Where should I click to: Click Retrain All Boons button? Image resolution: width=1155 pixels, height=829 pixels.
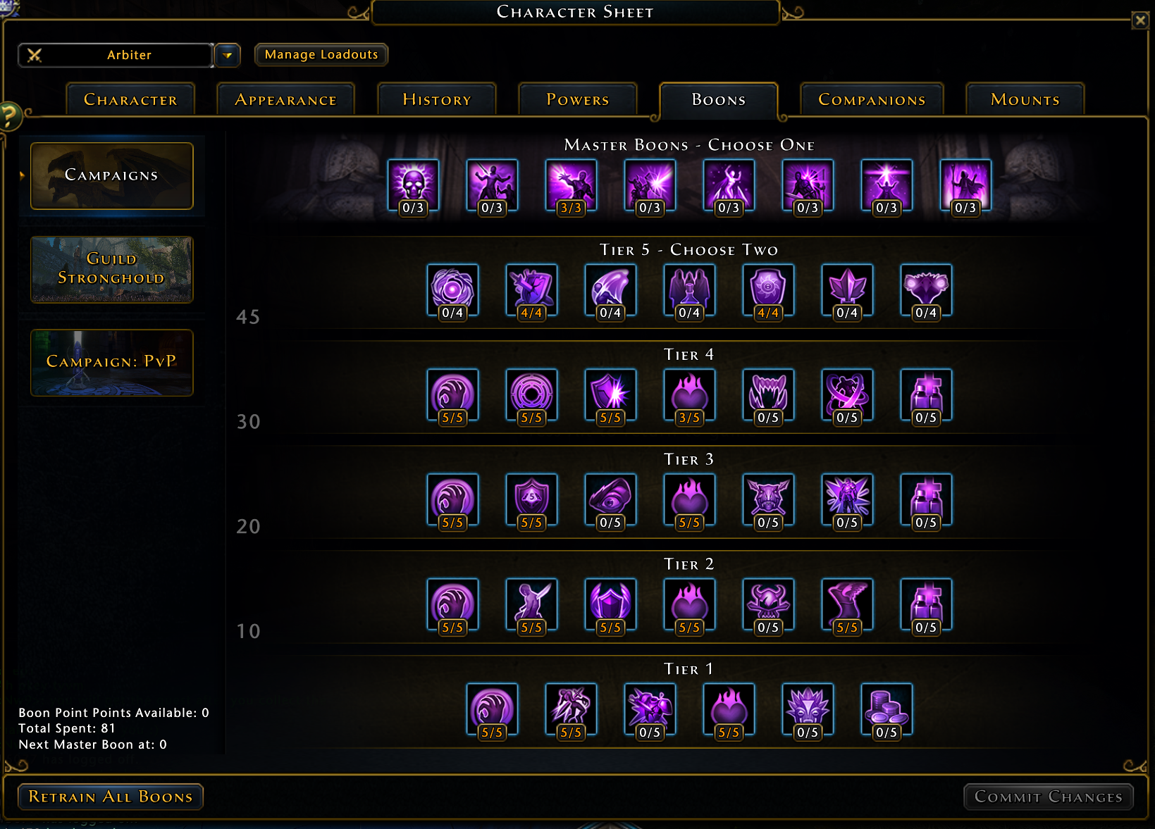[x=111, y=797]
